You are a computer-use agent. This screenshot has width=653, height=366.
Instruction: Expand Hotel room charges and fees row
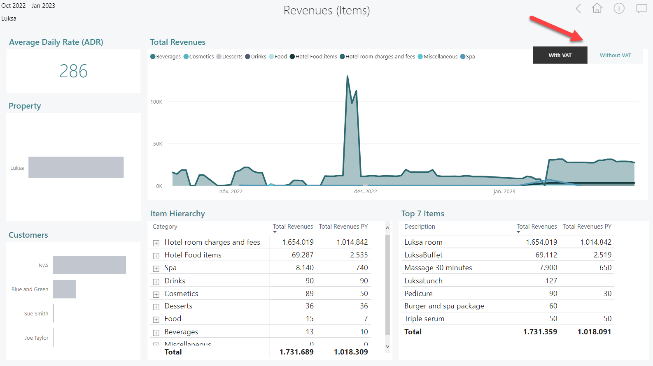pyautogui.click(x=156, y=243)
